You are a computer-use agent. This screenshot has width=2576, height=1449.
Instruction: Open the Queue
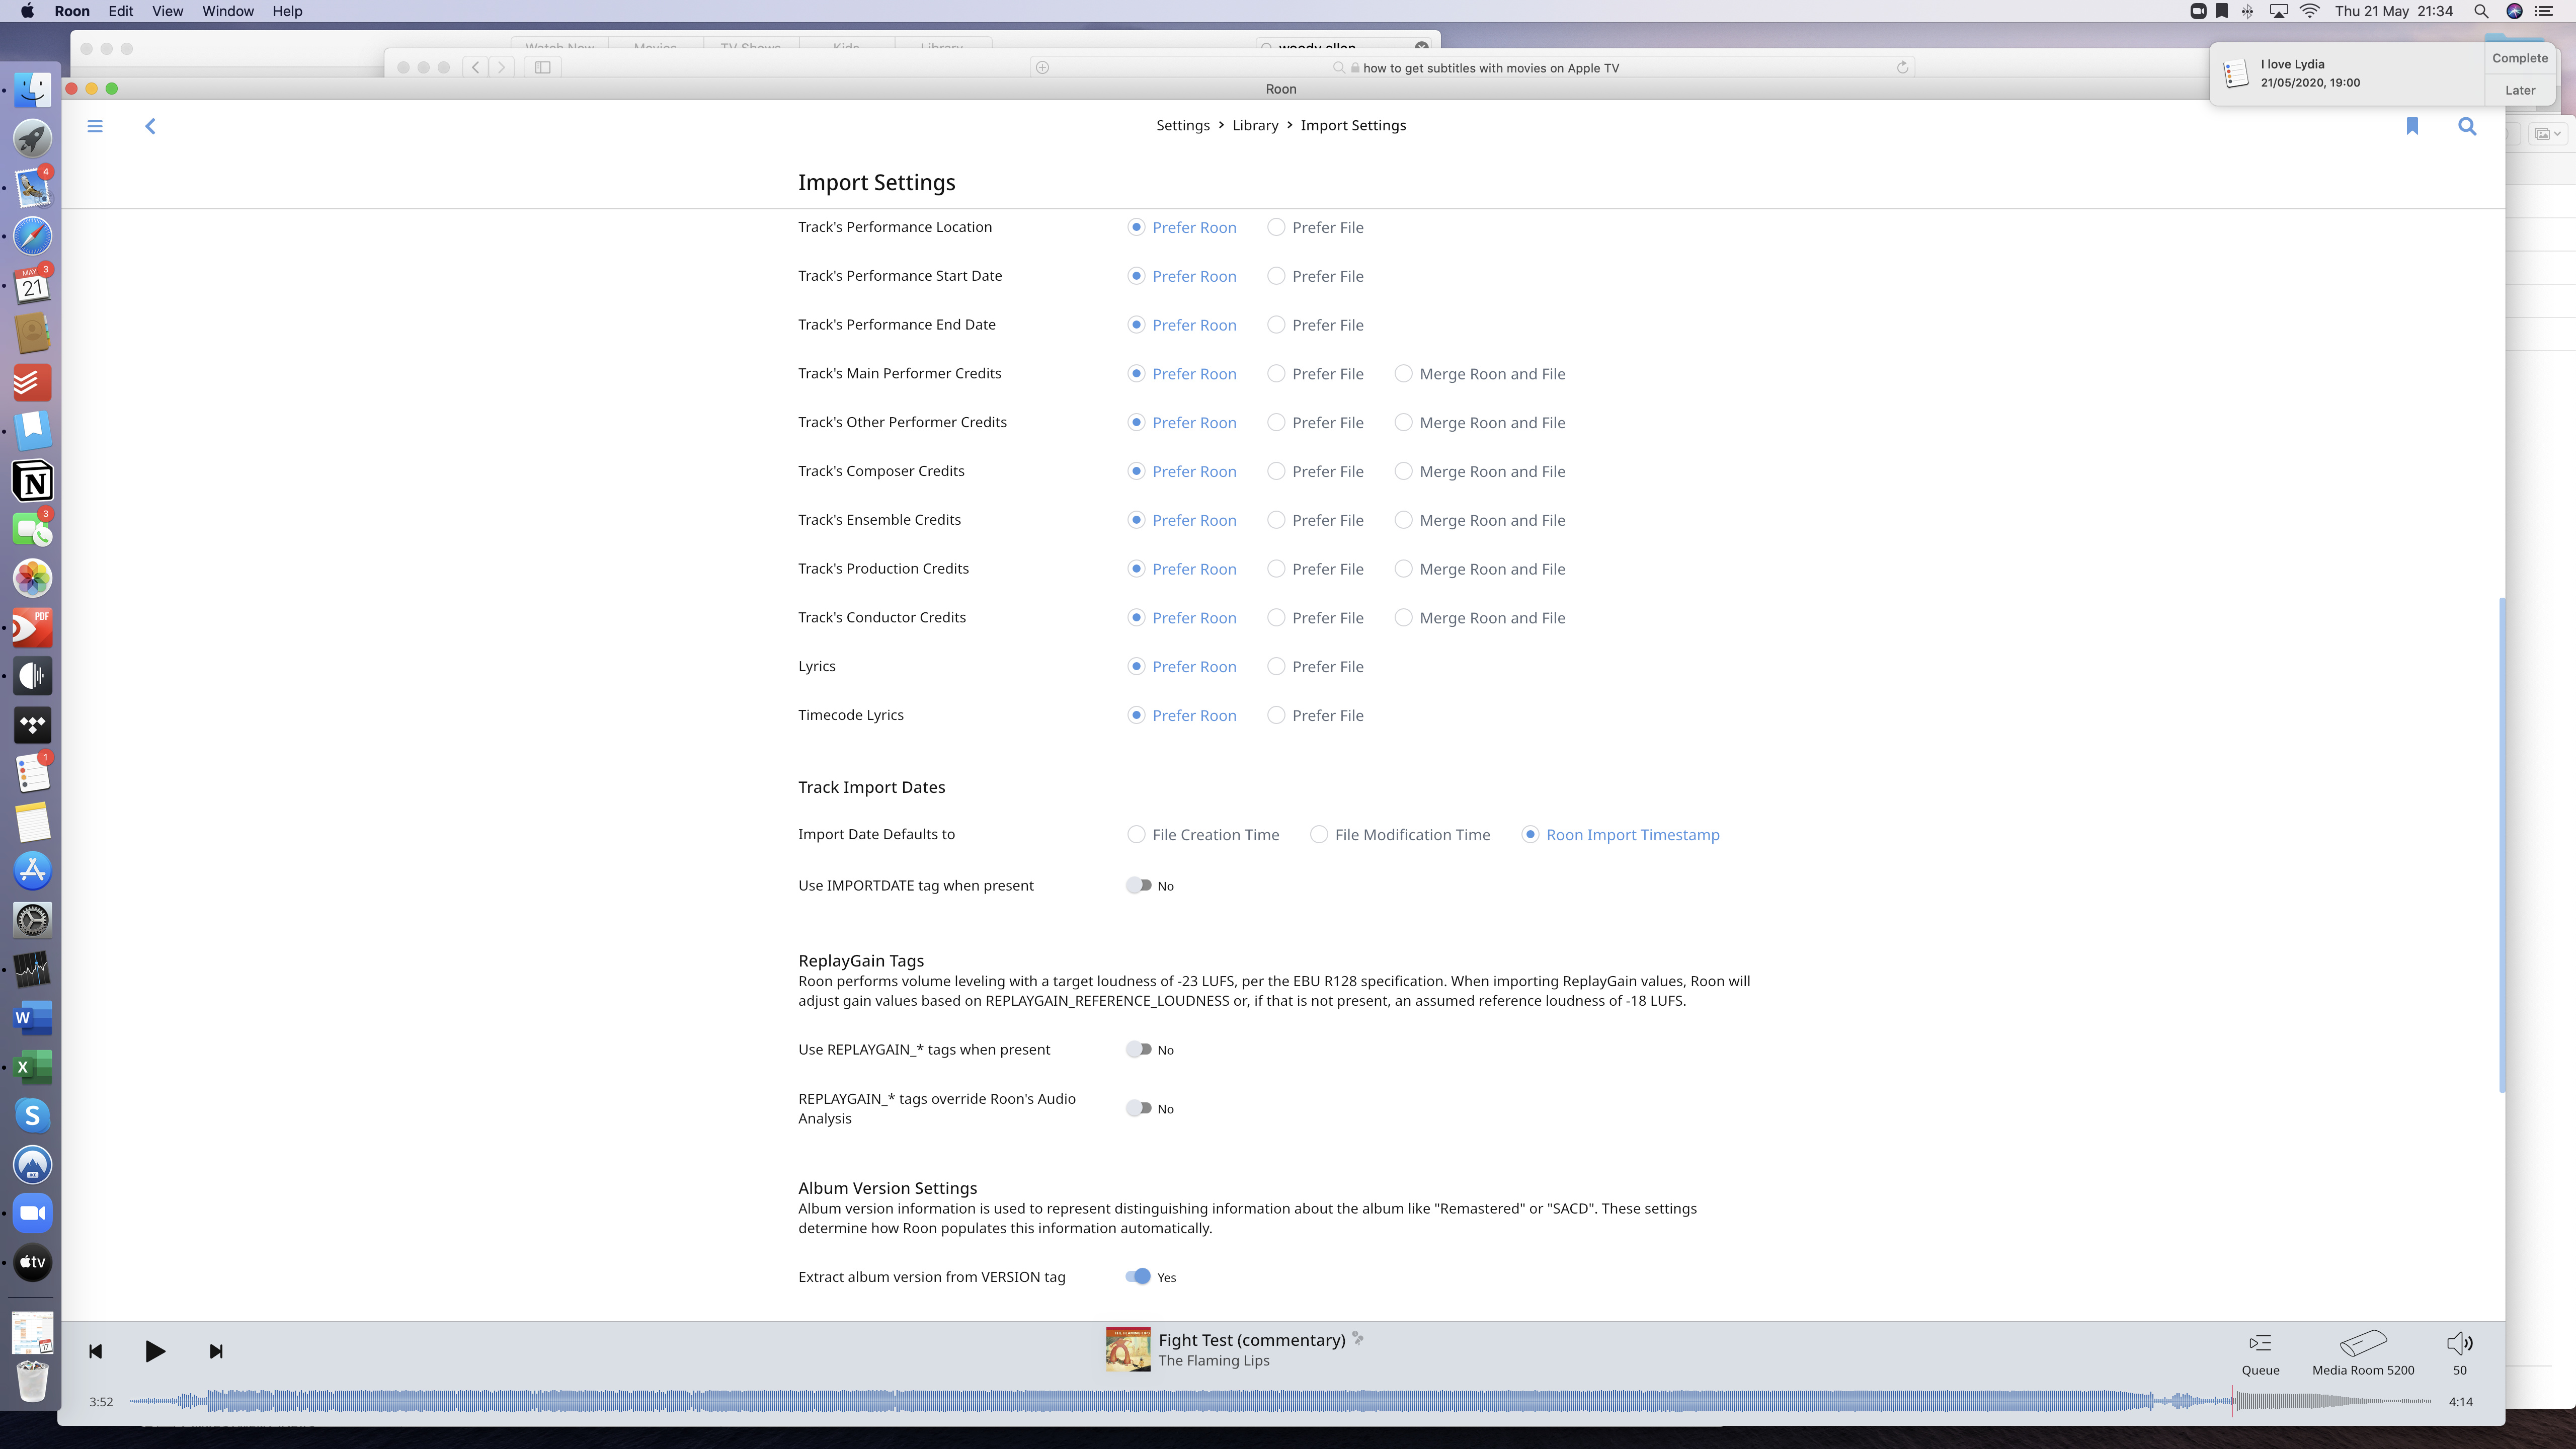(2260, 1354)
